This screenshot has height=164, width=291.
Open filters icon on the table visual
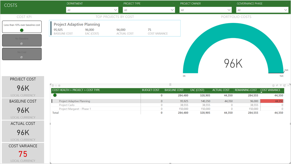tap(281, 85)
